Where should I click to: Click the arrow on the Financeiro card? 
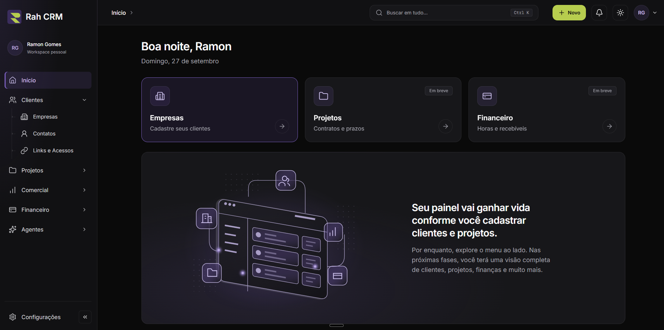pyautogui.click(x=609, y=126)
